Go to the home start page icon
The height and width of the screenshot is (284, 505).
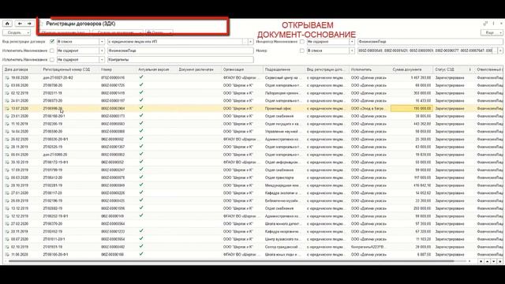pos(7,24)
